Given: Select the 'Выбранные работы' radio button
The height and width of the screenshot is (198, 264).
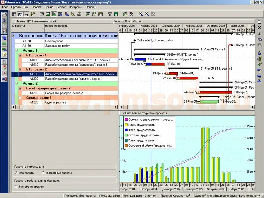Looking at the screenshot, I should [43, 173].
